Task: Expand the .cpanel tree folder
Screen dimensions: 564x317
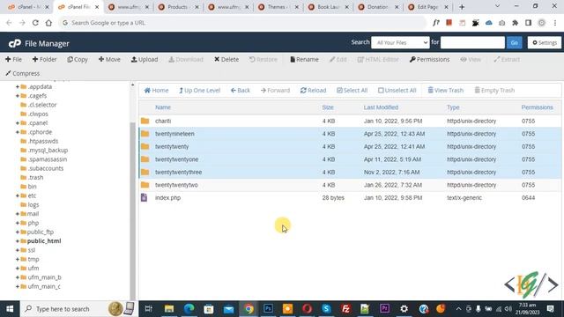Action: [x=18, y=123]
